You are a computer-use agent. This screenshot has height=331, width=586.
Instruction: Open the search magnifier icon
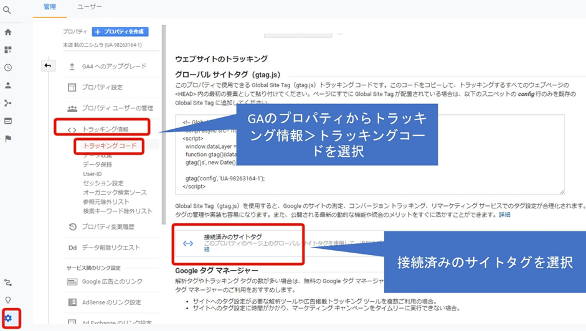click(7, 10)
